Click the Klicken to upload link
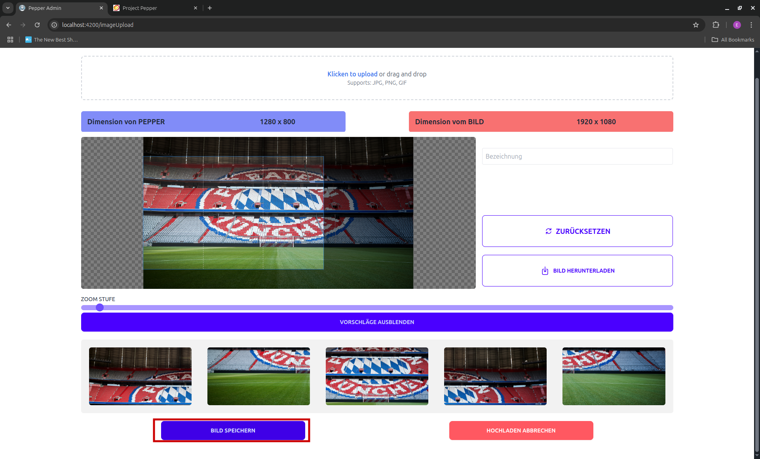760x459 pixels. click(x=352, y=74)
